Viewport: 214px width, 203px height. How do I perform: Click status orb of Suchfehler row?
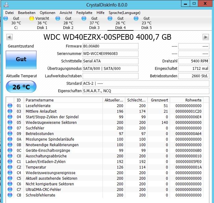coord(10,128)
